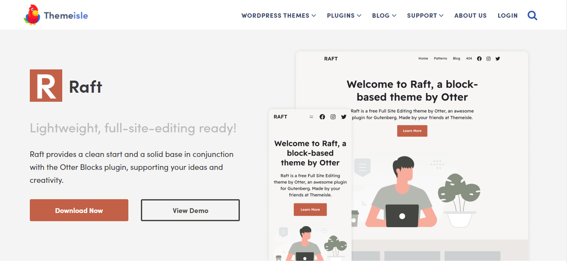Screen dimensions: 567x263
Task: Click the red Raft 'R' logo square
Action: (45, 85)
